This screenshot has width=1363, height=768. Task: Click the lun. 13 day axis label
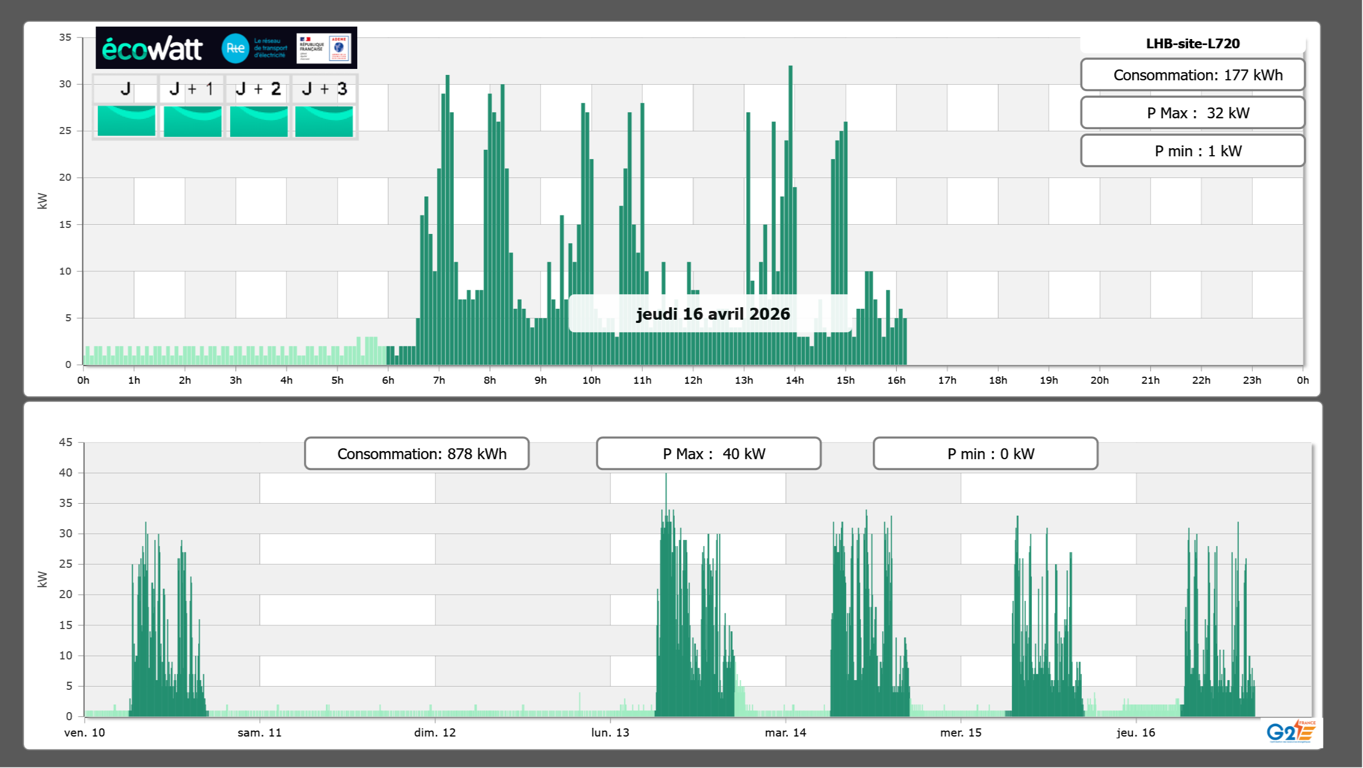(610, 732)
